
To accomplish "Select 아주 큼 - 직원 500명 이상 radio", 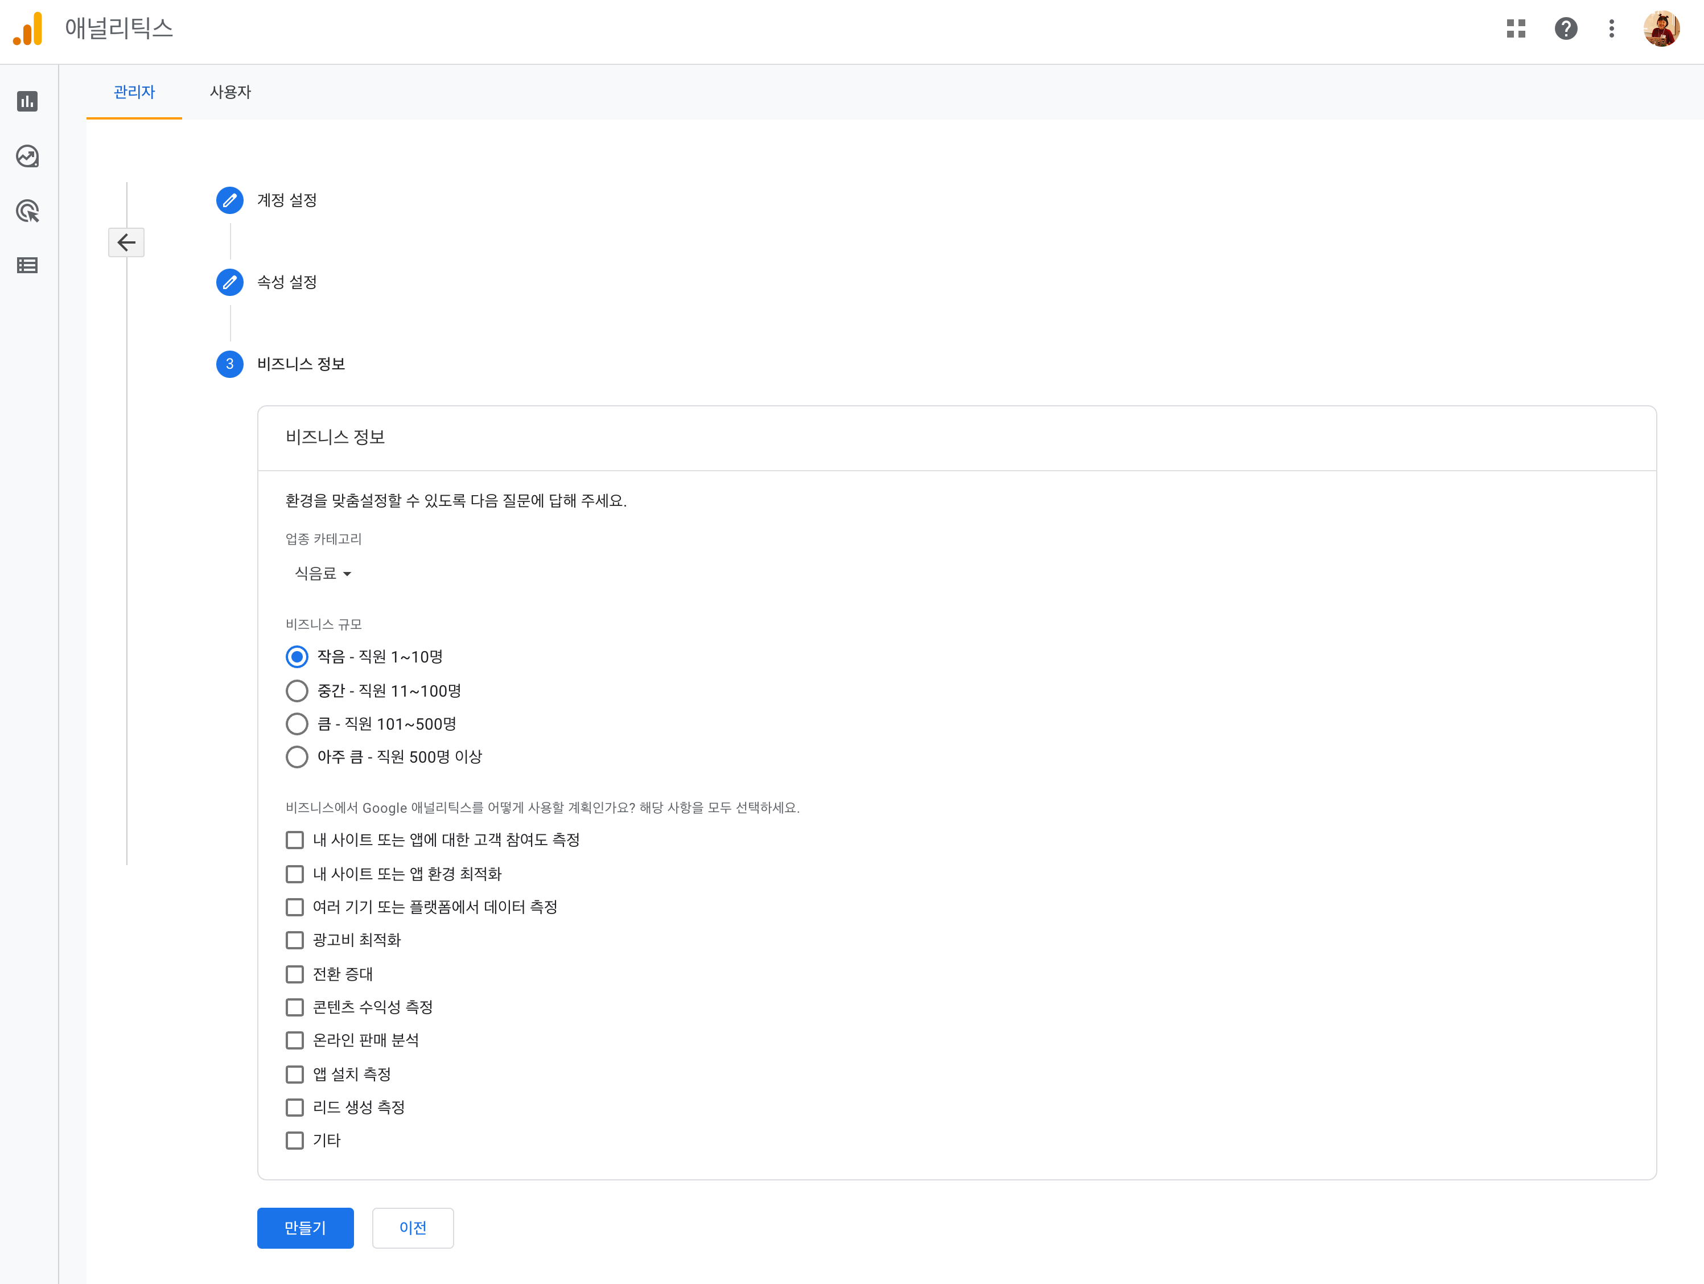I will (297, 757).
